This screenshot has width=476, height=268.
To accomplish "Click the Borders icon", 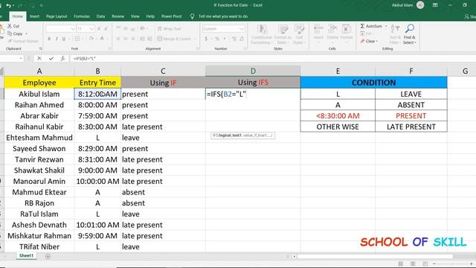I will (x=77, y=39).
